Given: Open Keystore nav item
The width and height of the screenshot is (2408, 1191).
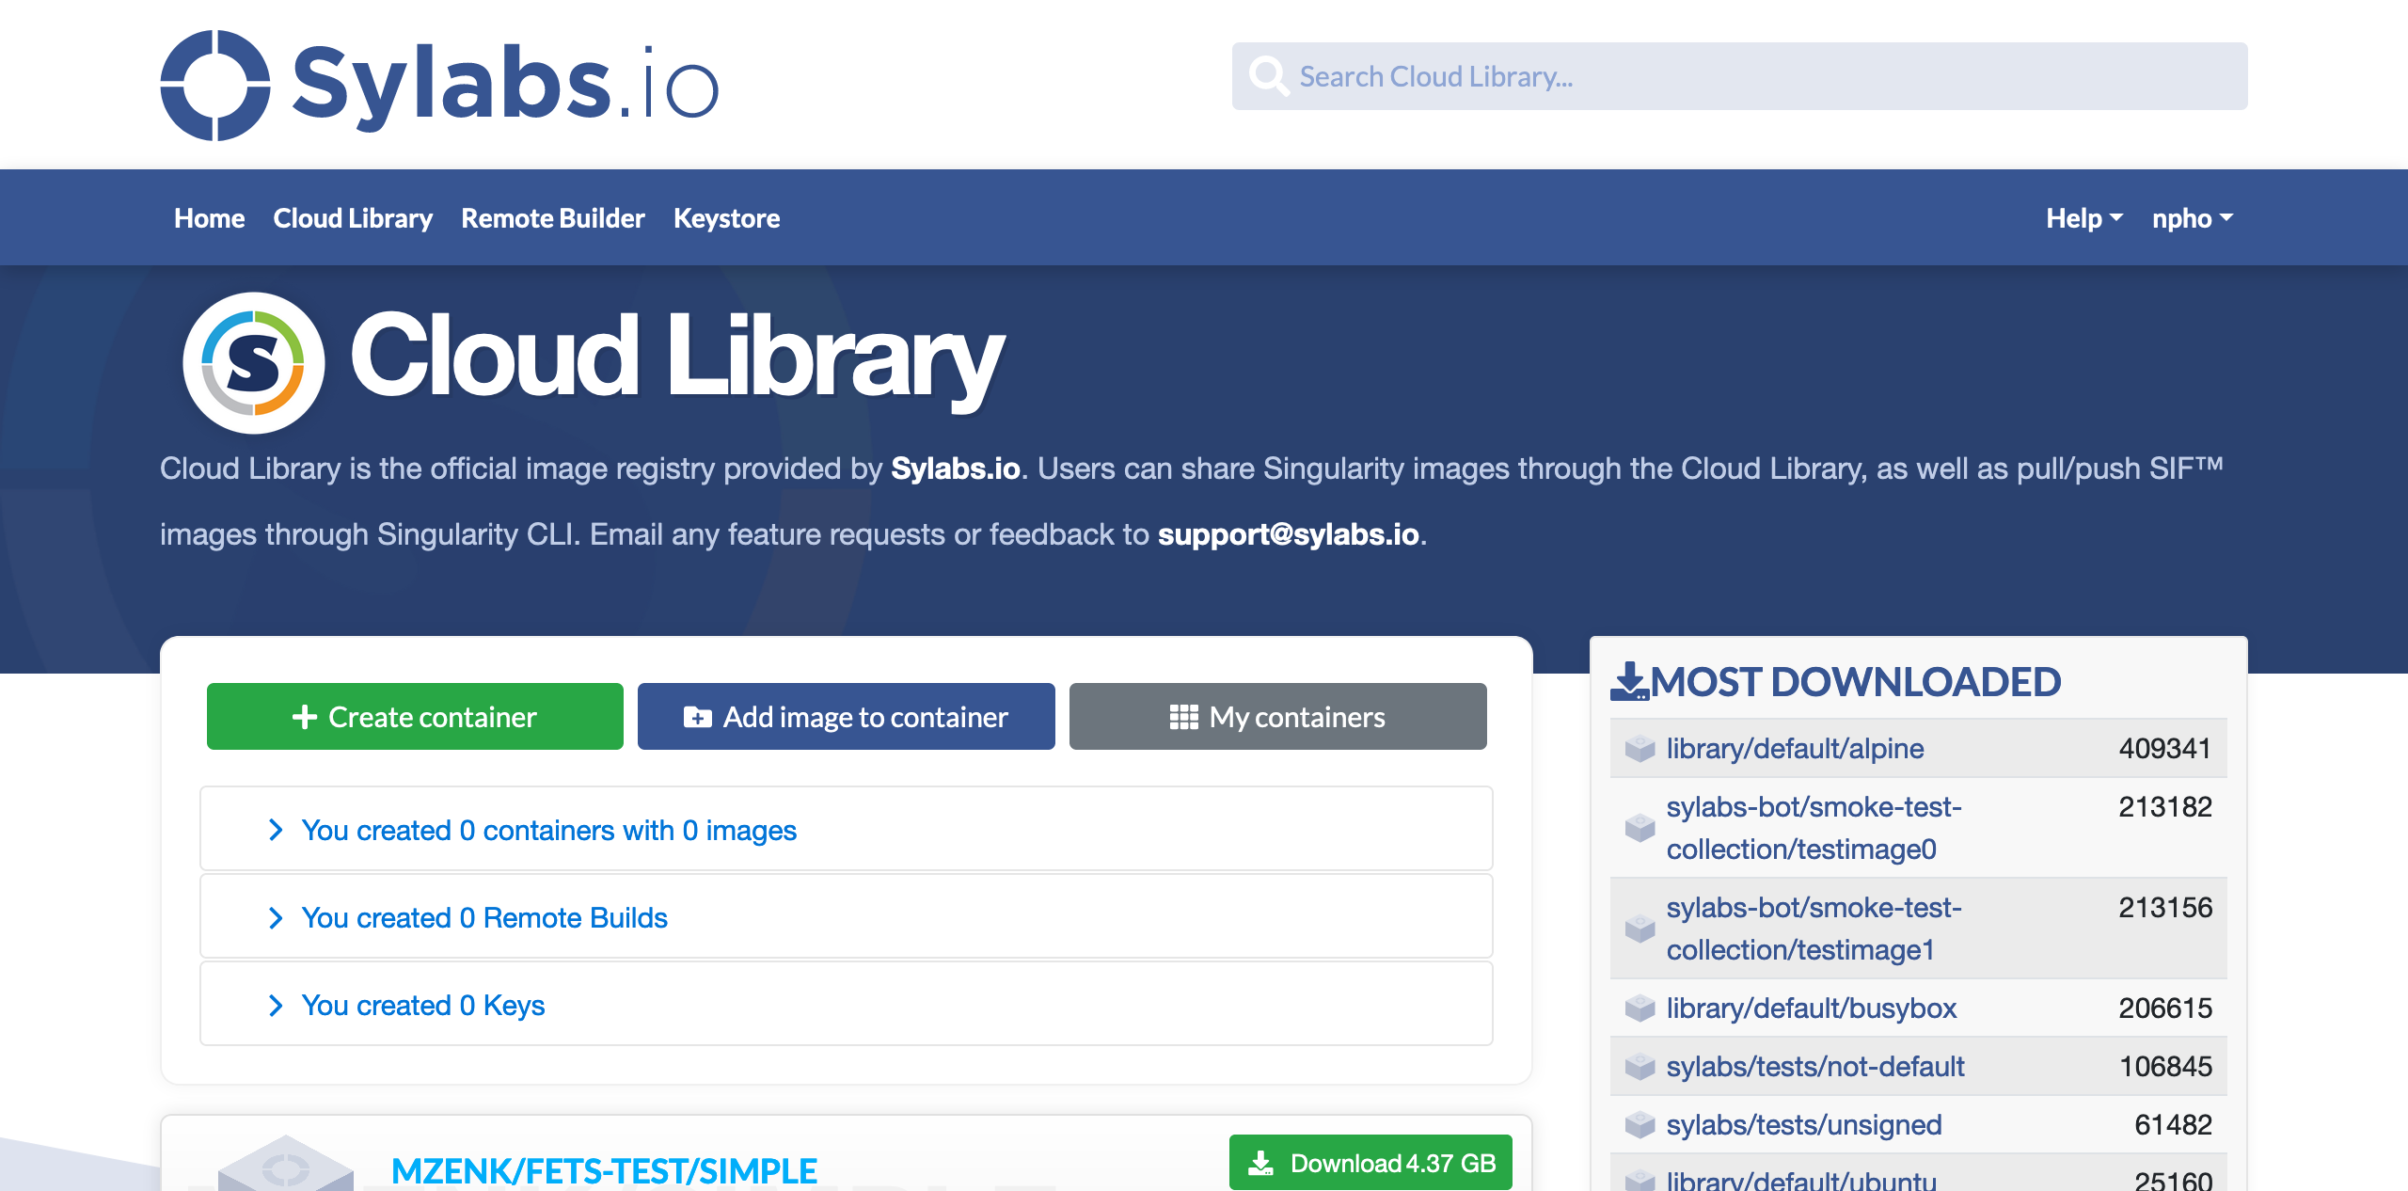Looking at the screenshot, I should click(726, 218).
